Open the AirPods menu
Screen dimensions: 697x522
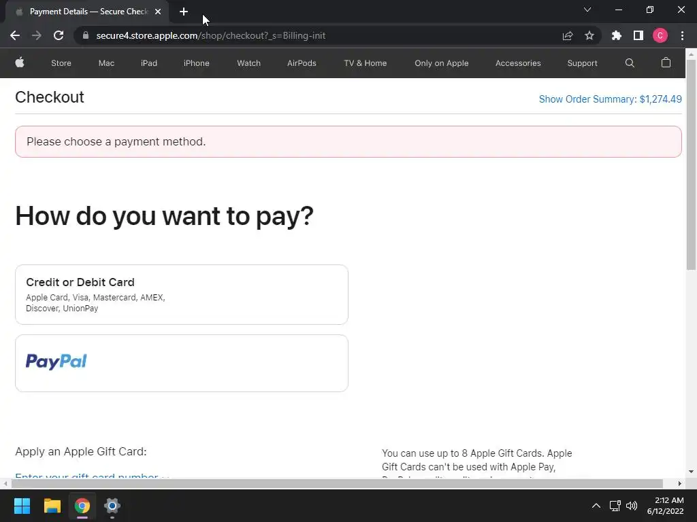302,63
